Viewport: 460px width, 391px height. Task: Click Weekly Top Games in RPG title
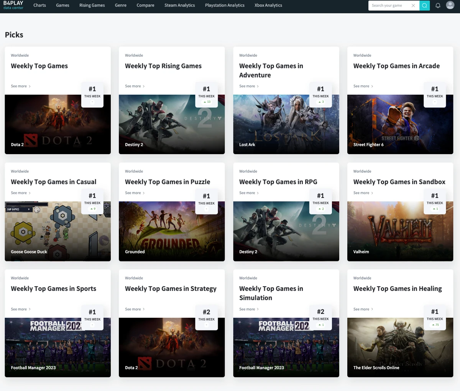pyautogui.click(x=278, y=182)
